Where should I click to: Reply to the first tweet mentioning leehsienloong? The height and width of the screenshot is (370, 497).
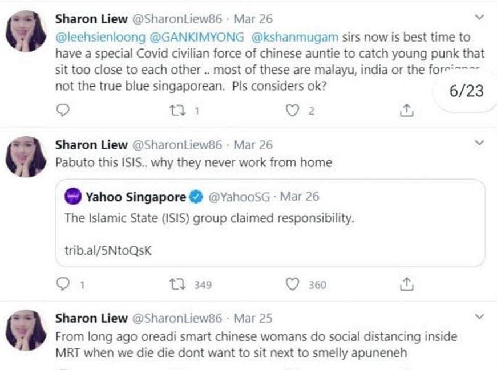coord(64,111)
